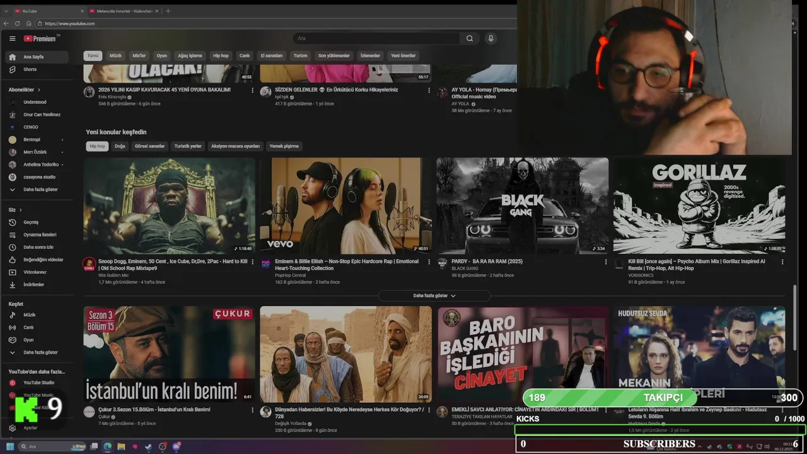Play Gorillaz inspired album mix thumbnail

point(699,206)
